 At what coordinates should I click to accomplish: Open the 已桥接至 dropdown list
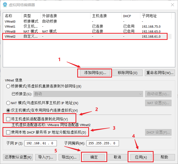coord(88,94)
